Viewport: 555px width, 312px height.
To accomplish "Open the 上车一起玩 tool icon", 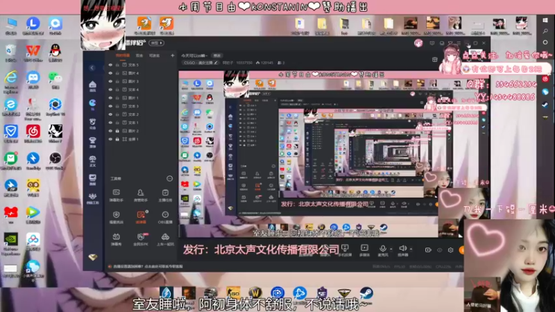I will tap(165, 236).
